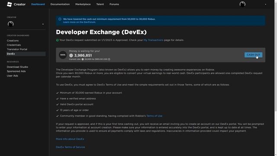Open Creations in the sidebar

pos(13,40)
